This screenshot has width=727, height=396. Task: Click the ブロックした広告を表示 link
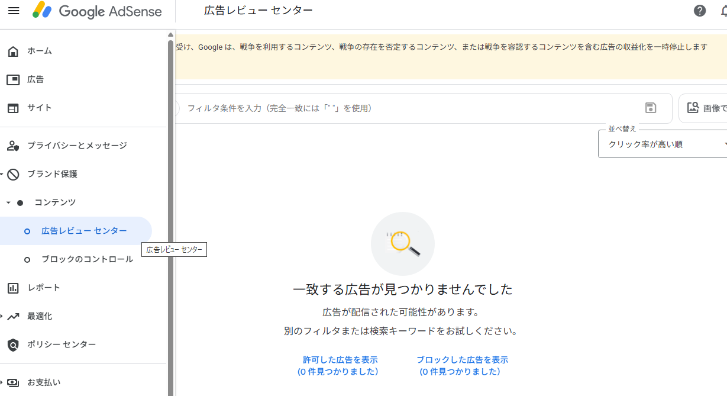coord(461,360)
